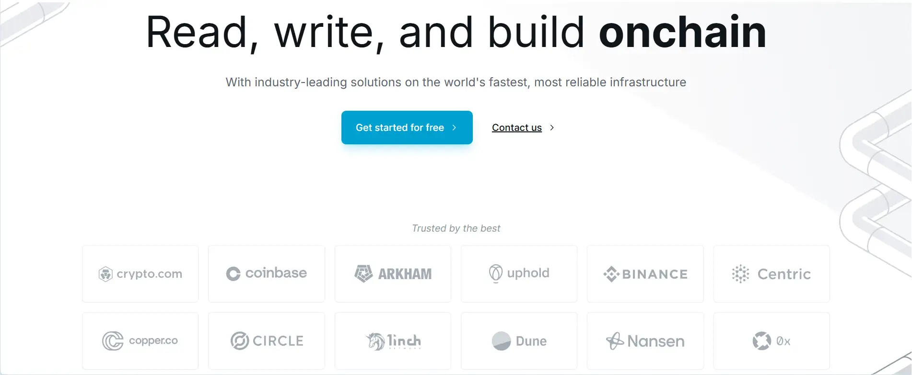Click the Dune sphere logo icon

click(501, 341)
